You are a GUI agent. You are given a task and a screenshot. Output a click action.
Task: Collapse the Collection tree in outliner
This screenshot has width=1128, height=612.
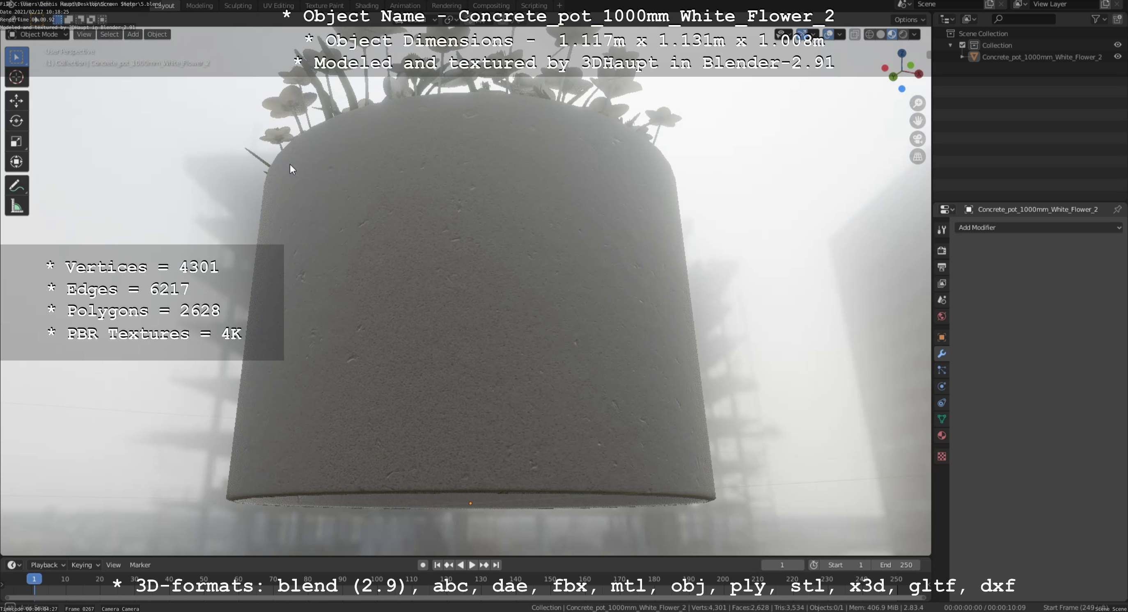coord(950,45)
